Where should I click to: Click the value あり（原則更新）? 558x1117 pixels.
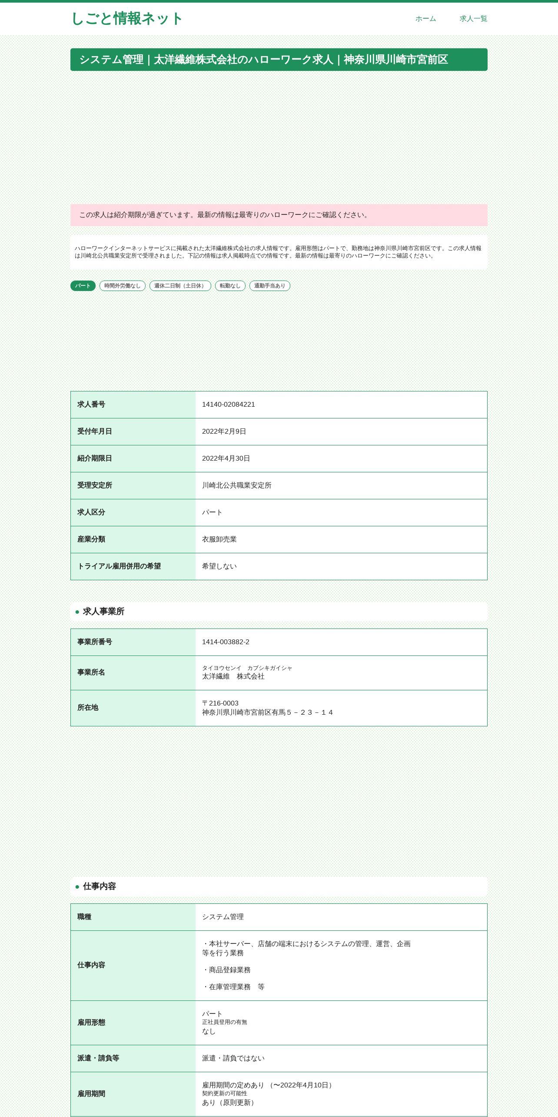point(230,1103)
